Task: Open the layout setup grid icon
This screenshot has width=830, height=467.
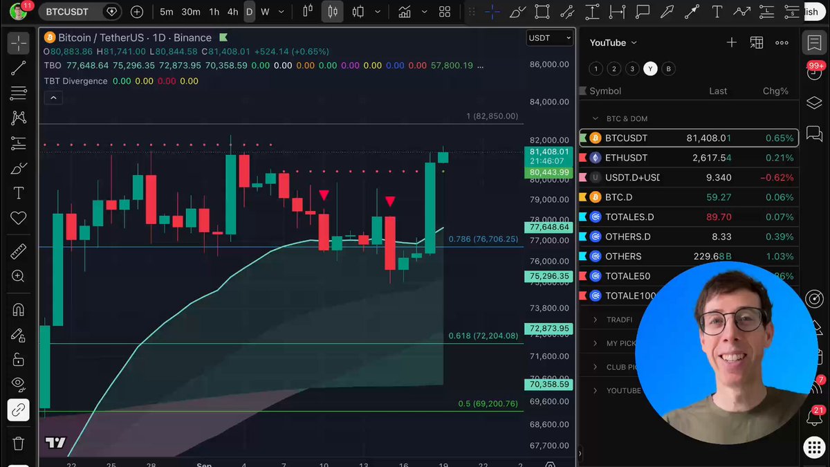Action: (445, 12)
